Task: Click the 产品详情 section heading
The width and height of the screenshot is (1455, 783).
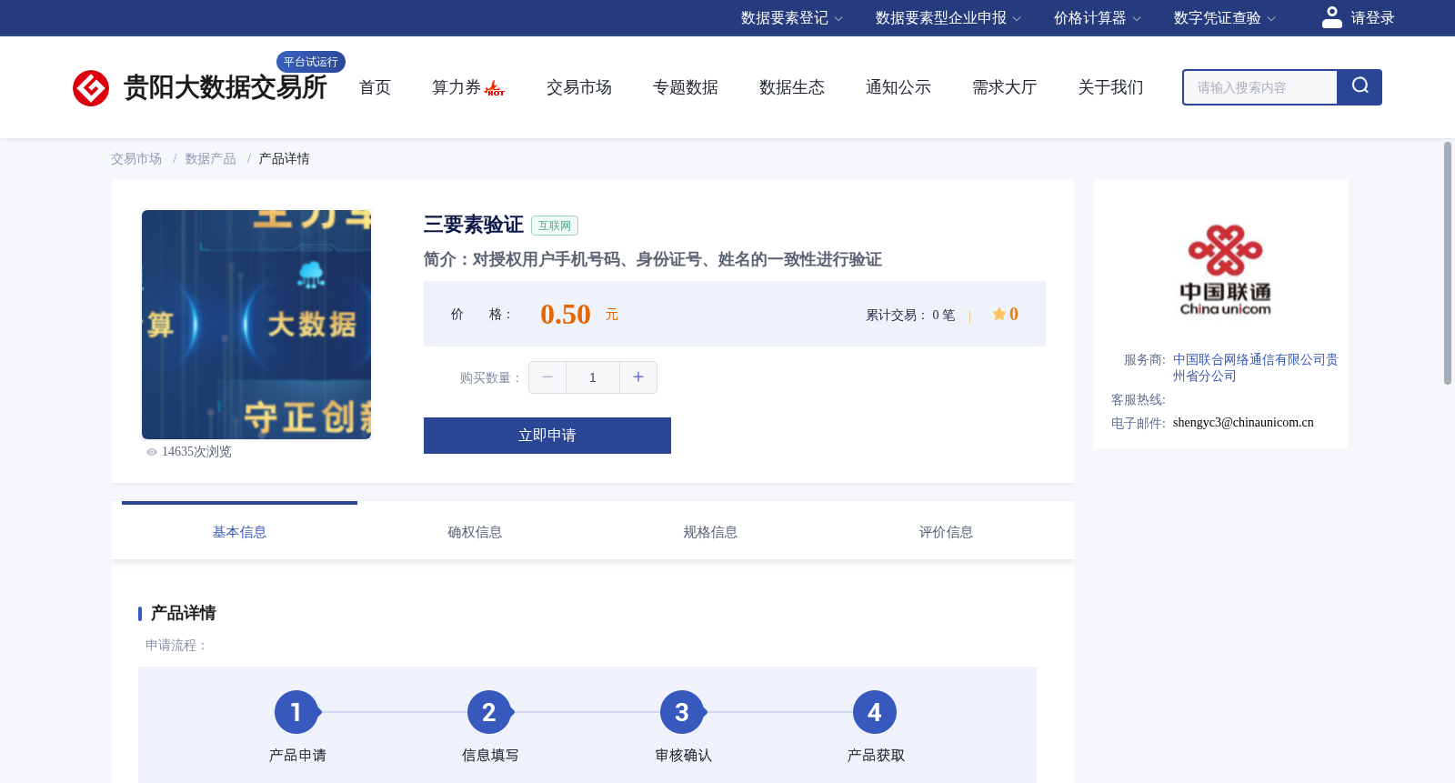Action: click(183, 613)
